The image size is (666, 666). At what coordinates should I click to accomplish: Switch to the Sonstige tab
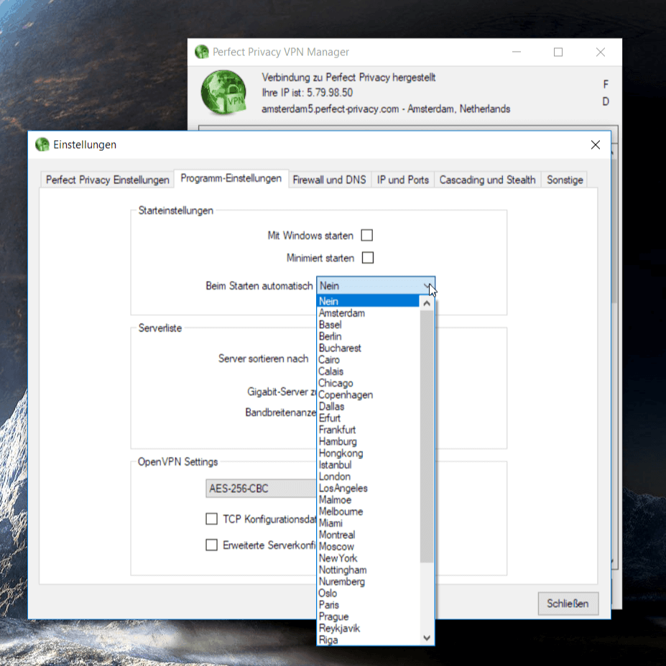click(565, 180)
